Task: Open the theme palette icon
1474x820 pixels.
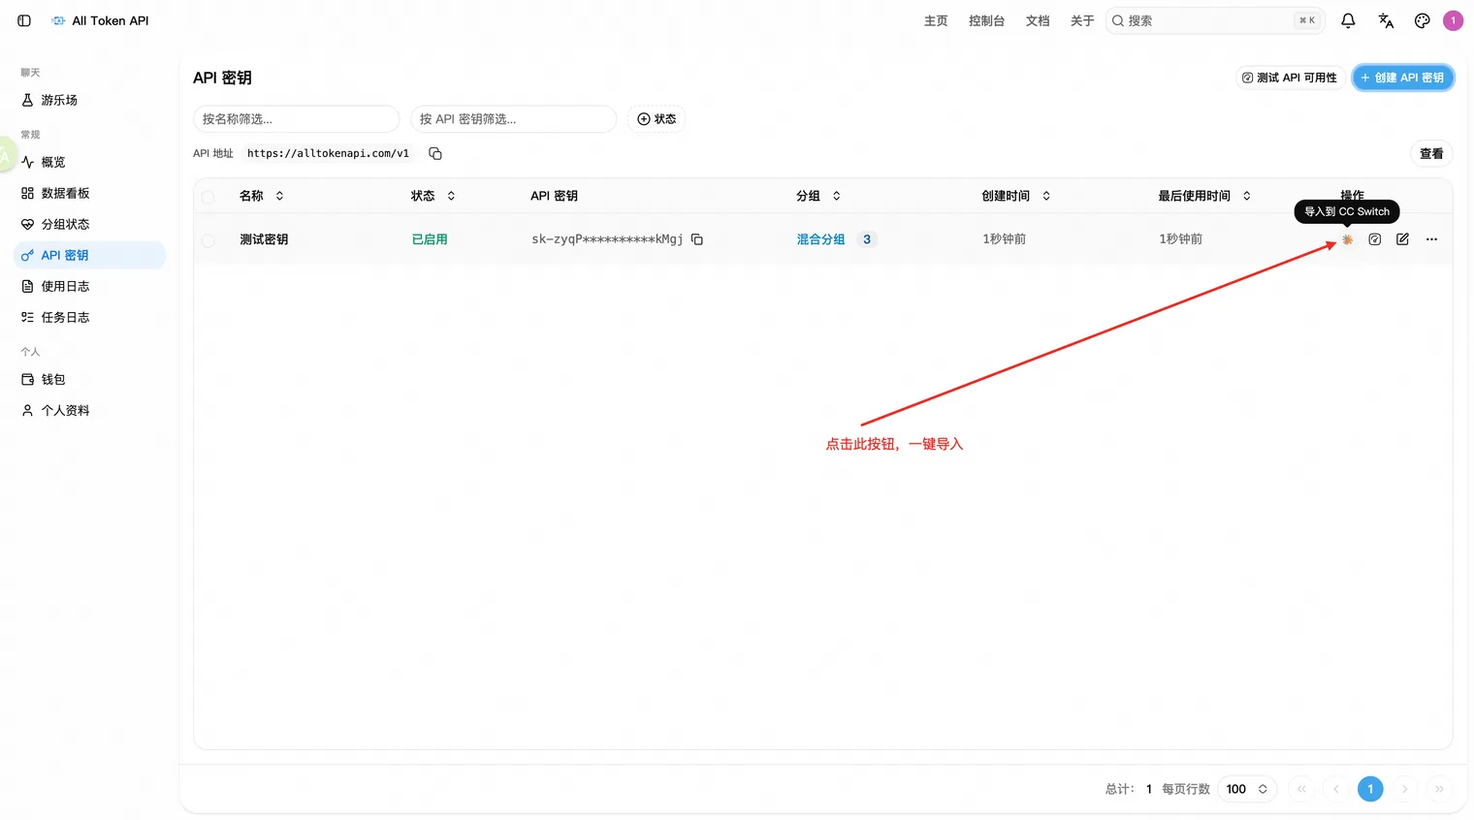Action: 1422,20
